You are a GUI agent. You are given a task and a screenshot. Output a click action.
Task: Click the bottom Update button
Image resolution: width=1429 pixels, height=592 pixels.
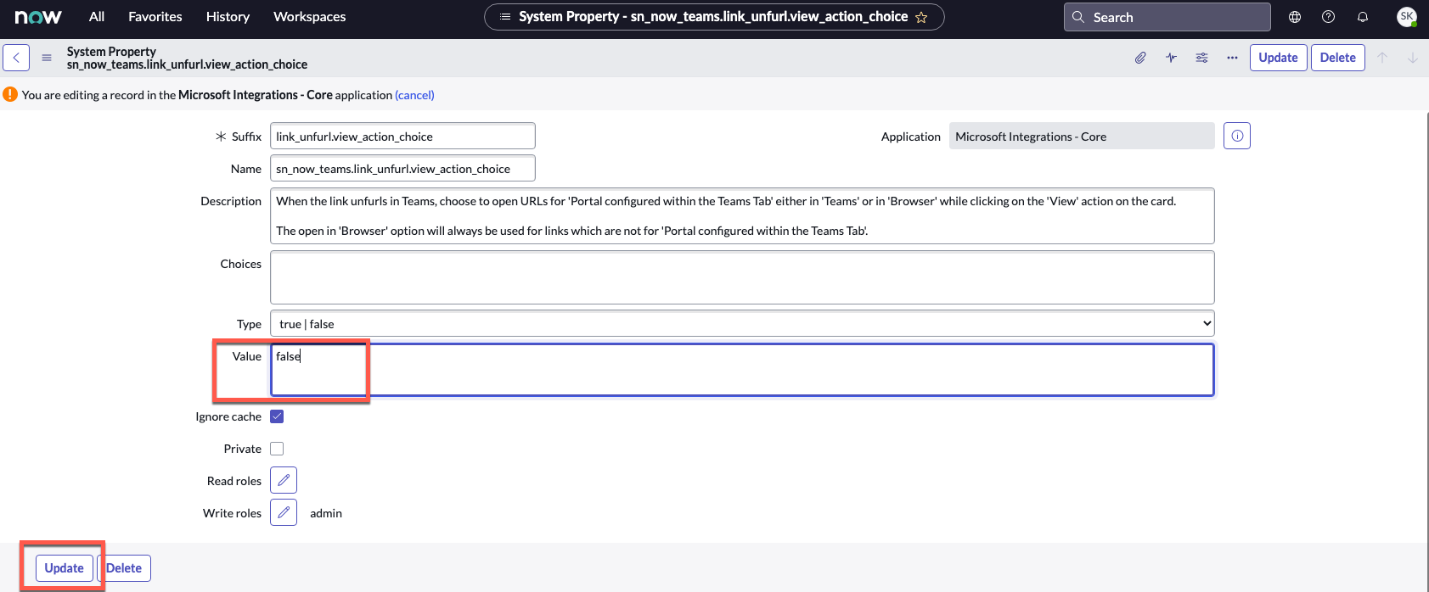click(64, 568)
